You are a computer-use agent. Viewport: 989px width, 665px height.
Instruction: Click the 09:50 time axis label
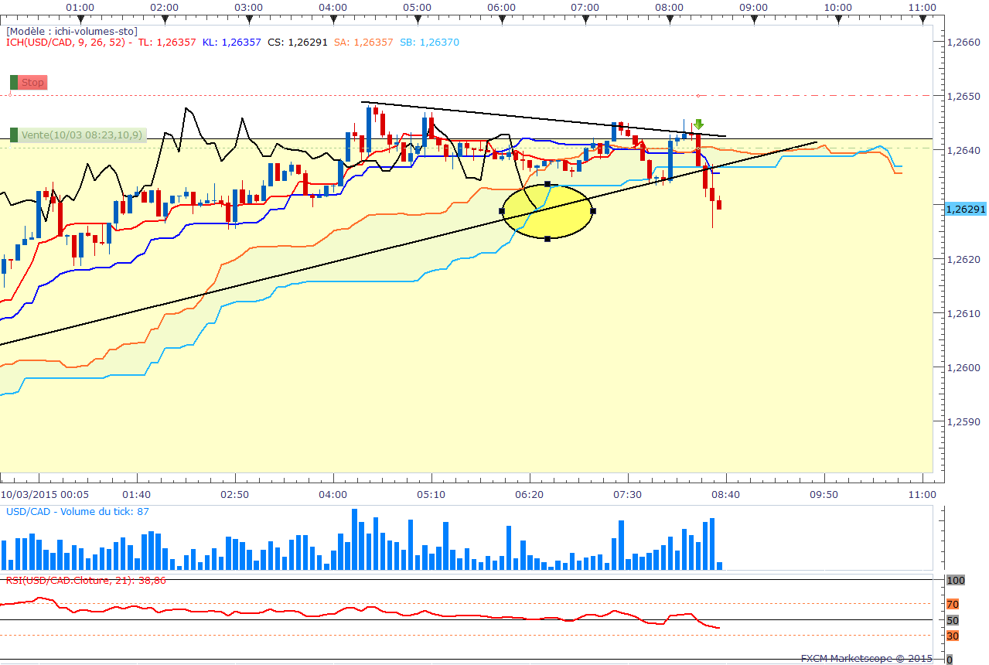(824, 494)
